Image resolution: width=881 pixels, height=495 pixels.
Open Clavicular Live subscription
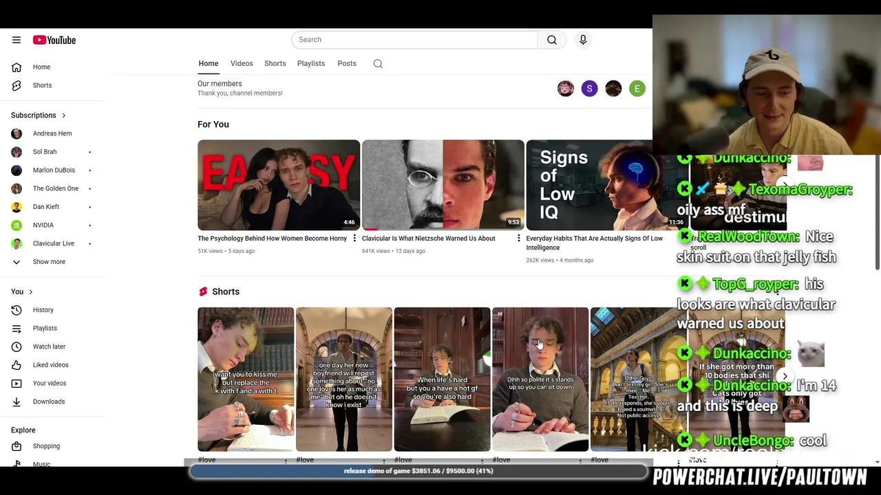tap(52, 243)
